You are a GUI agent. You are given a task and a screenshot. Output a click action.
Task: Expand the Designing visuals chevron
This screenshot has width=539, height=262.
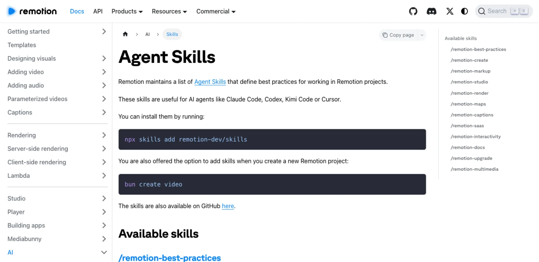[x=104, y=58]
